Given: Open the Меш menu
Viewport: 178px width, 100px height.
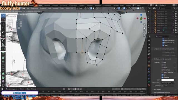Looking at the screenshot, I should (49, 8).
